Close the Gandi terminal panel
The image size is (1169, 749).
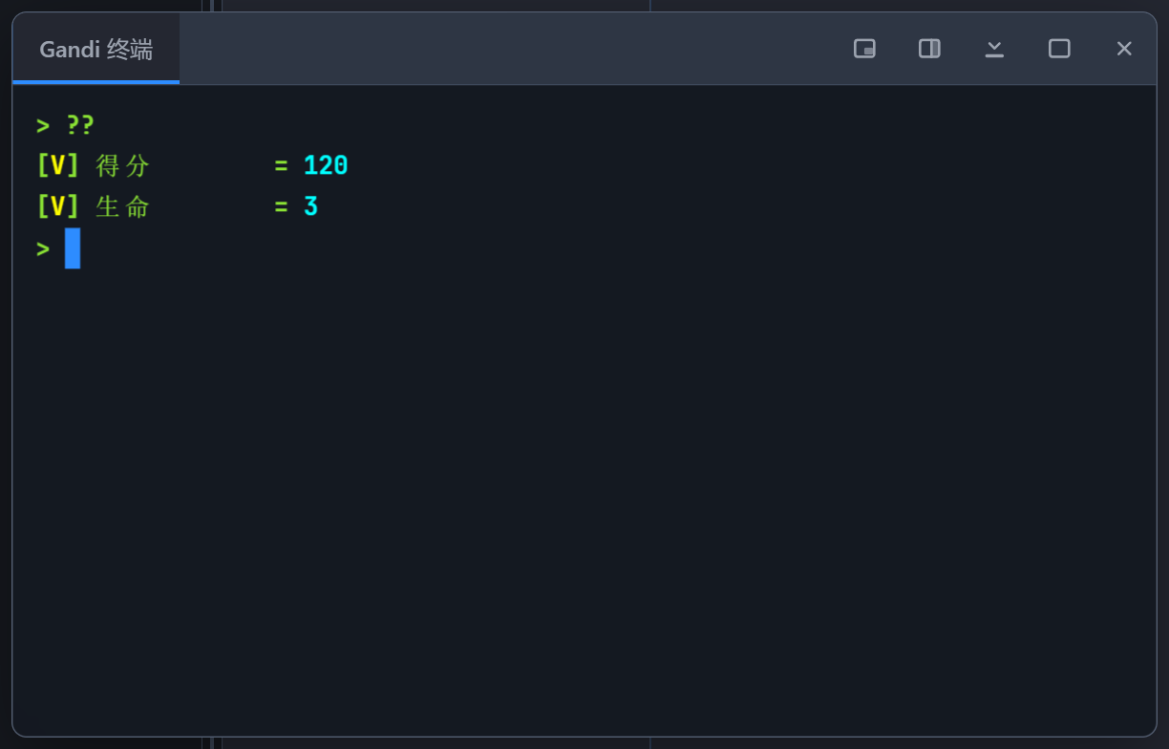[x=1124, y=49]
